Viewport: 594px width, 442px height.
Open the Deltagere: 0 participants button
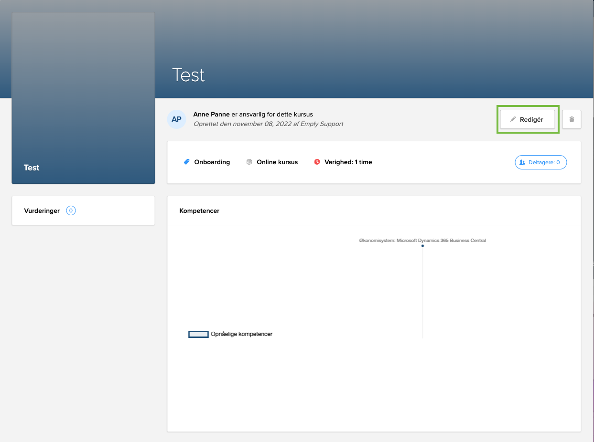pyautogui.click(x=540, y=162)
